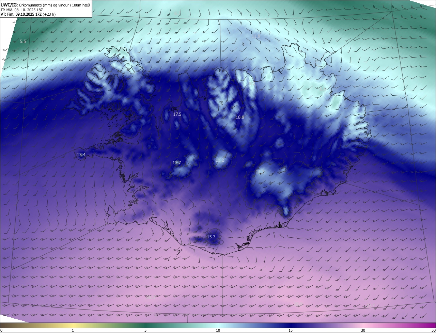
Task: Click the 17.5 value label on map
Action: click(x=177, y=114)
